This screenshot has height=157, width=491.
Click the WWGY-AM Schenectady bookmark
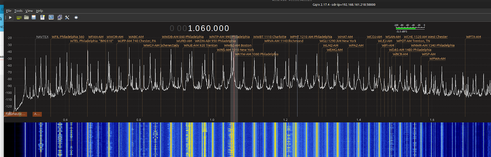[x=161, y=45]
